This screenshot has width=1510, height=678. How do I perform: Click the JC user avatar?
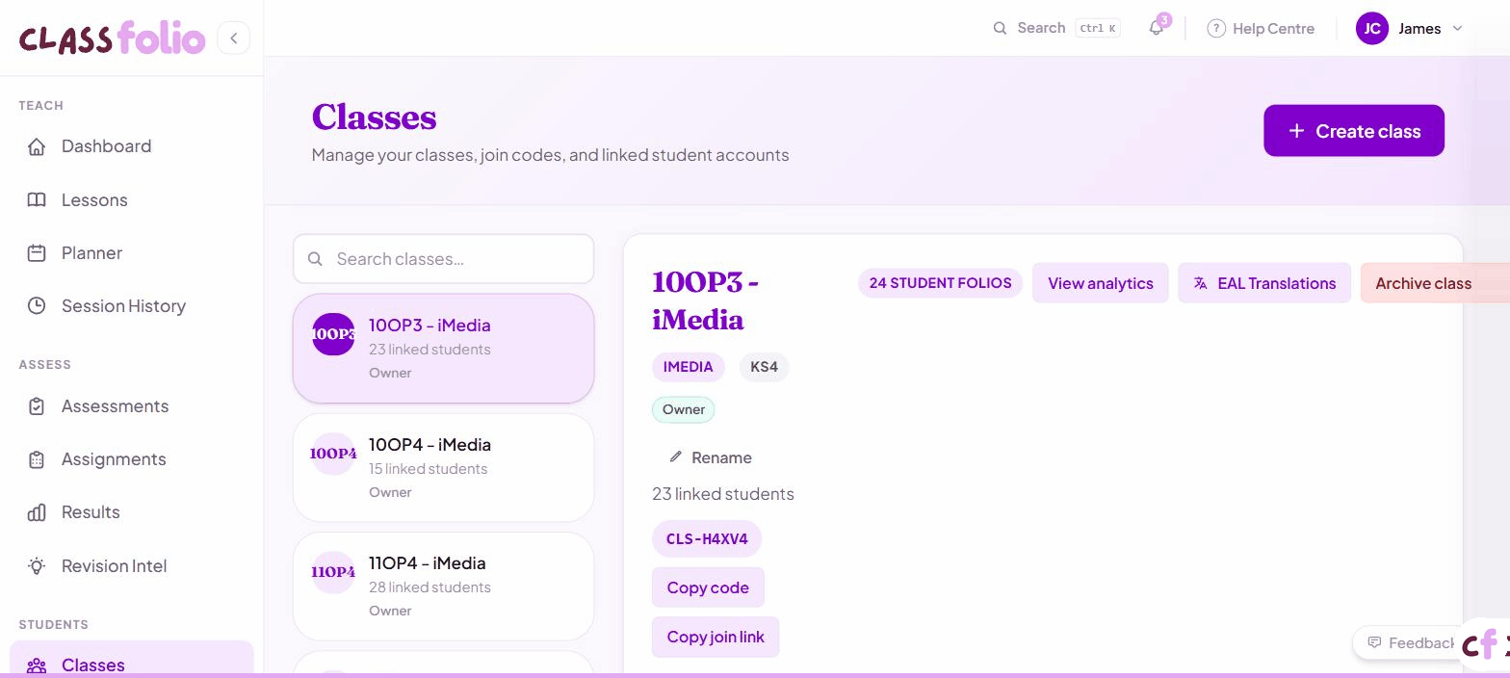pyautogui.click(x=1372, y=29)
